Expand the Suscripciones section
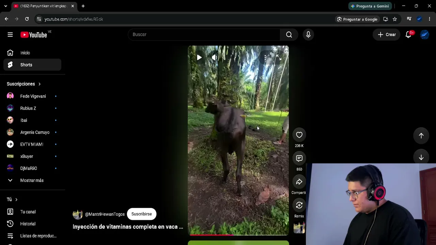Image resolution: width=436 pixels, height=245 pixels. (x=24, y=84)
